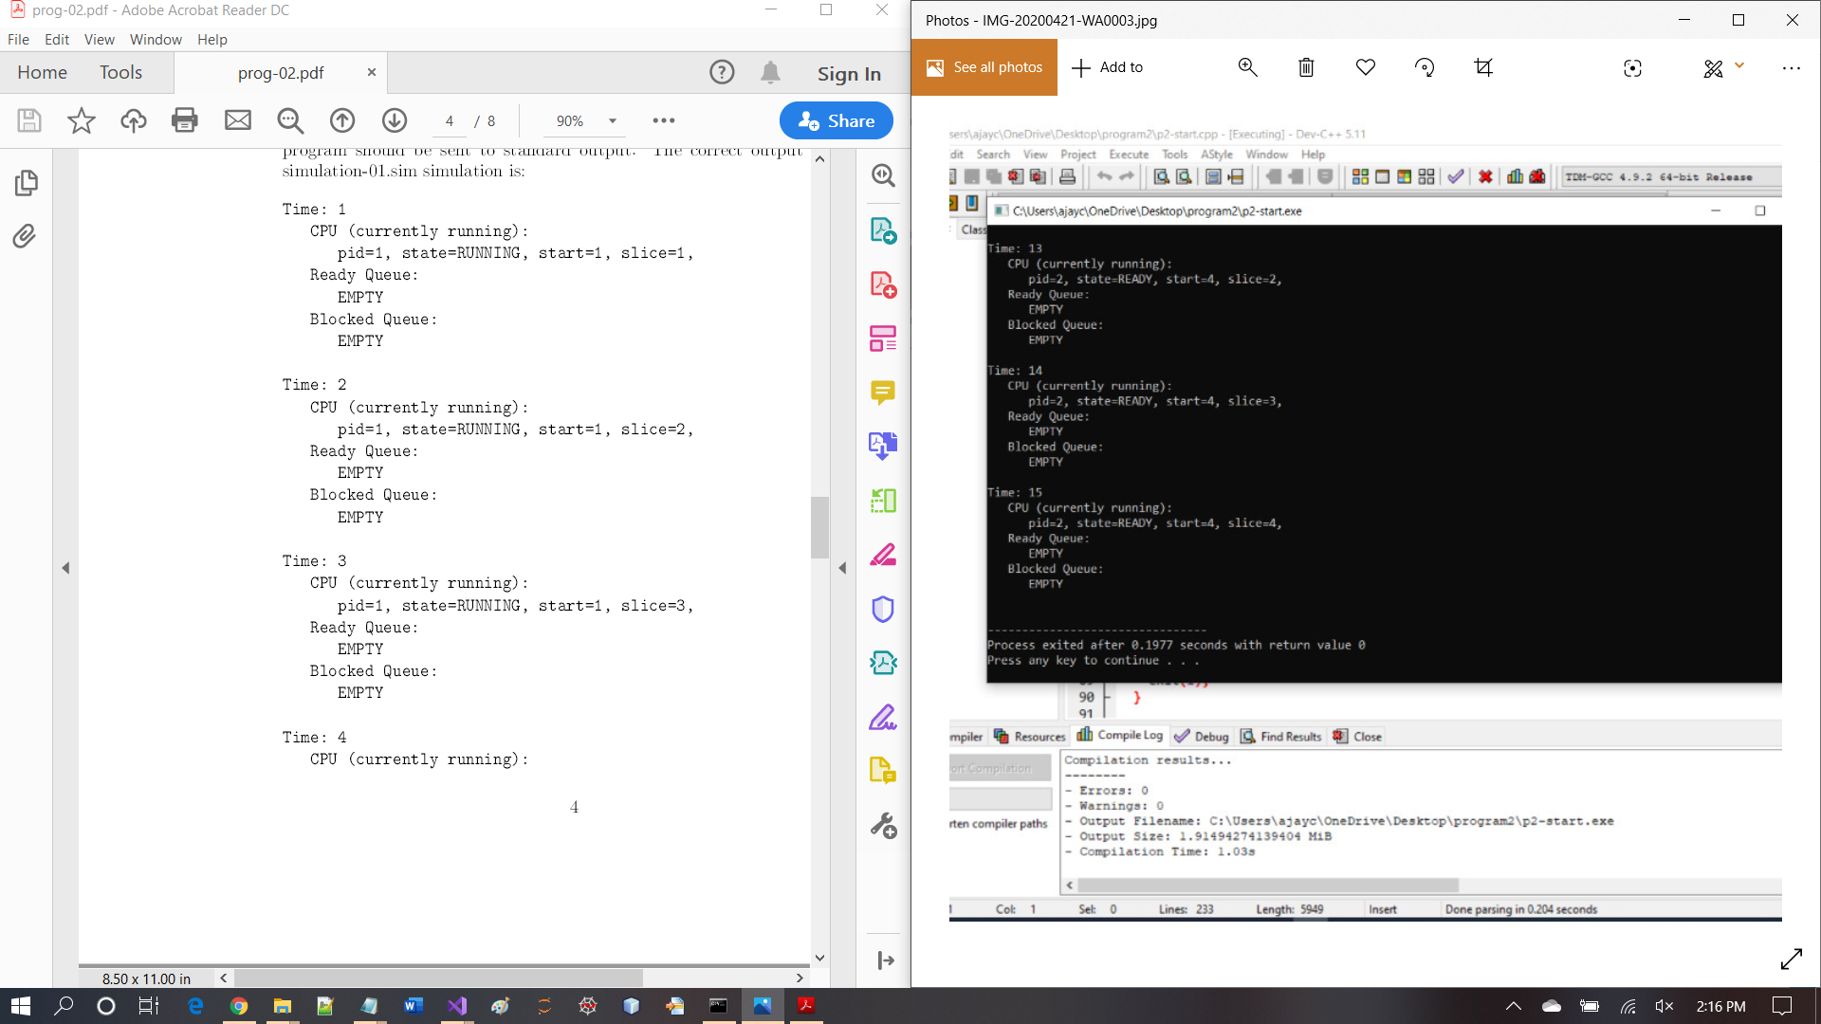This screenshot has height=1024, width=1821.
Task: Open Task View on the taskbar
Action: pos(149,1006)
